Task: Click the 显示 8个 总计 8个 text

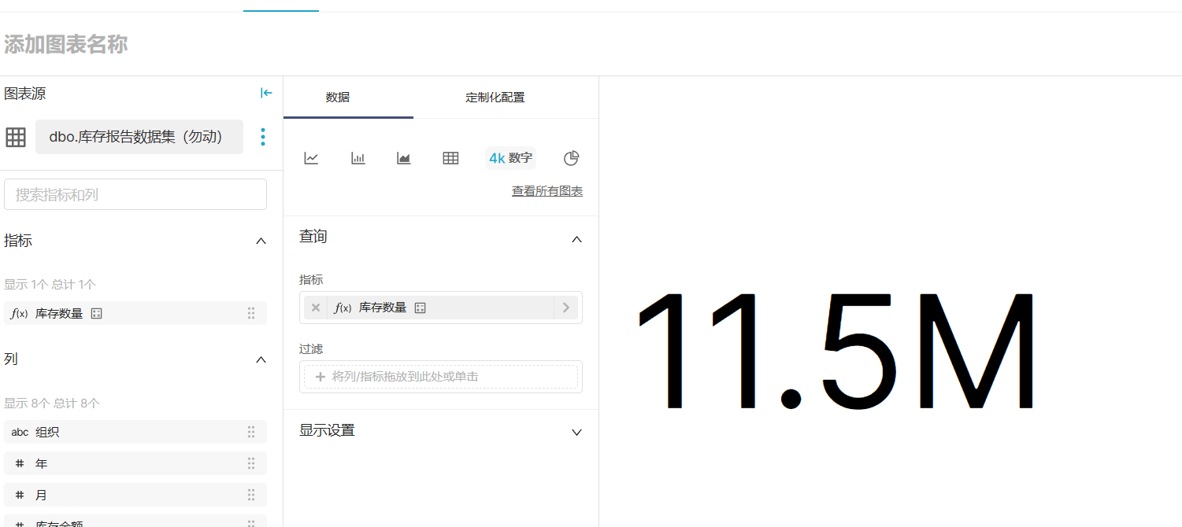Action: pyautogui.click(x=52, y=403)
